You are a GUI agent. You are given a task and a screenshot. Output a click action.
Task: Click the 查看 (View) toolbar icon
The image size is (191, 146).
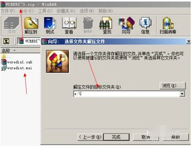click(69, 25)
